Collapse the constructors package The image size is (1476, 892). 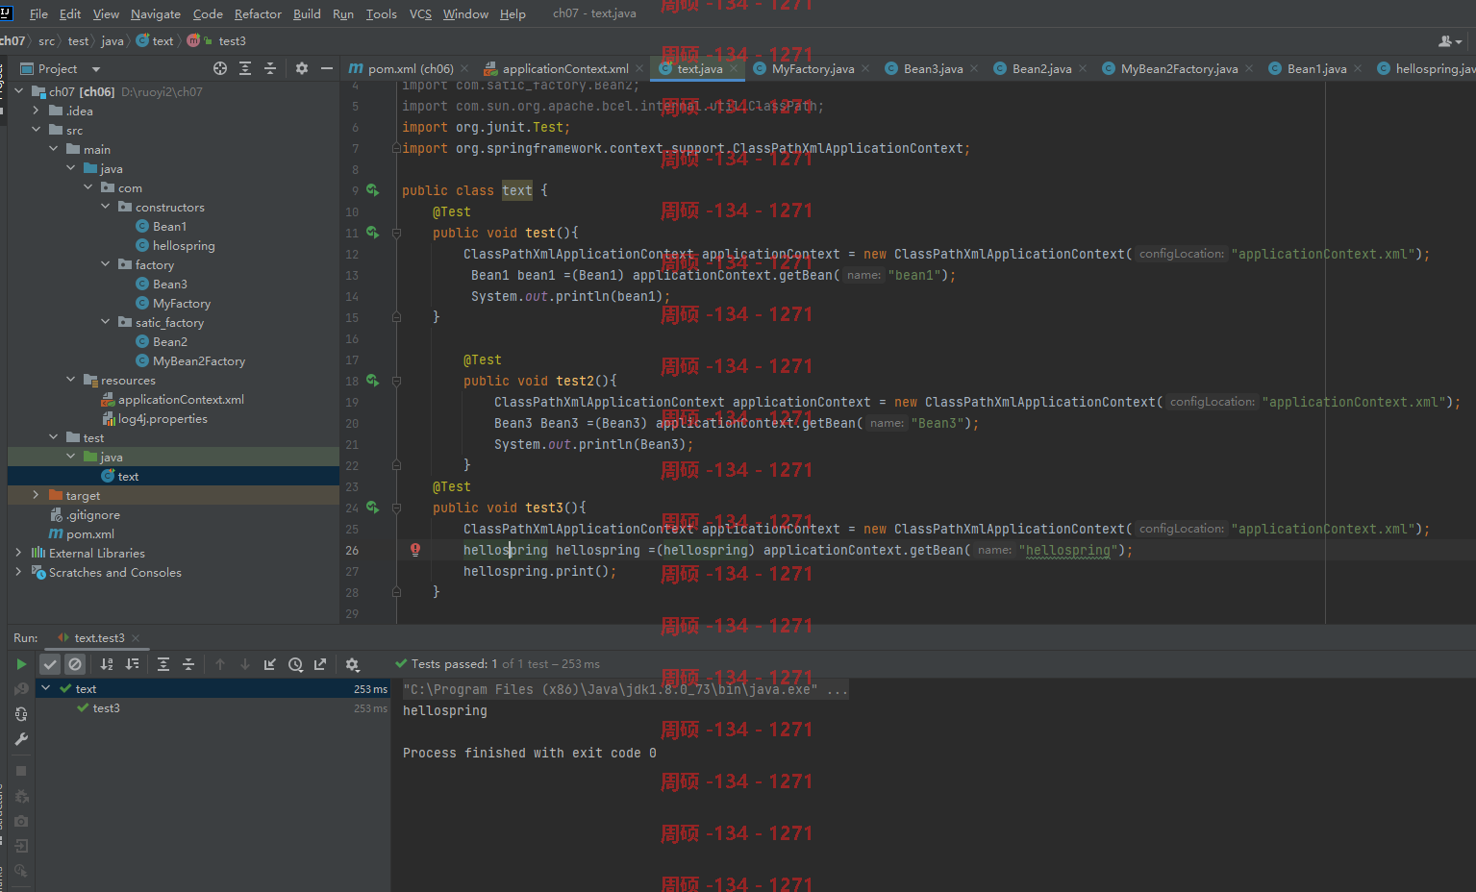click(x=106, y=207)
